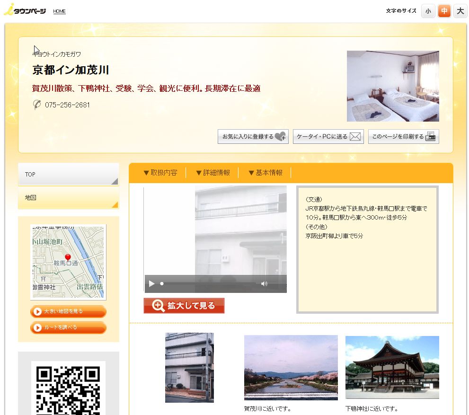This screenshot has height=415, width=469.
Task: Jump to 取扱内容 section
Action: point(160,173)
